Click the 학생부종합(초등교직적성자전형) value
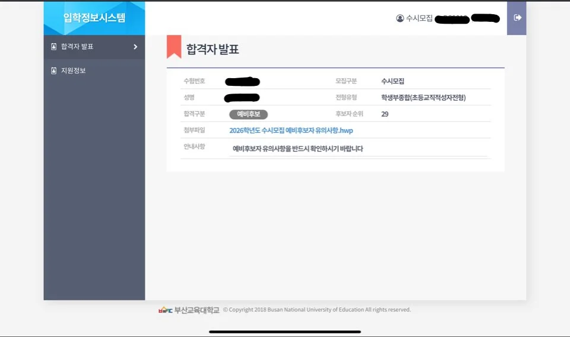Screen dimensions: 570x337 [423, 98]
